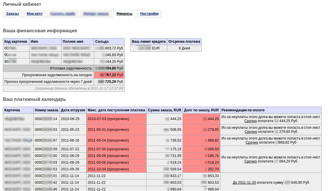This screenshot has width=328, height=191.
Task: Click the До 2011-11-20 payment link
Action: click(244, 183)
